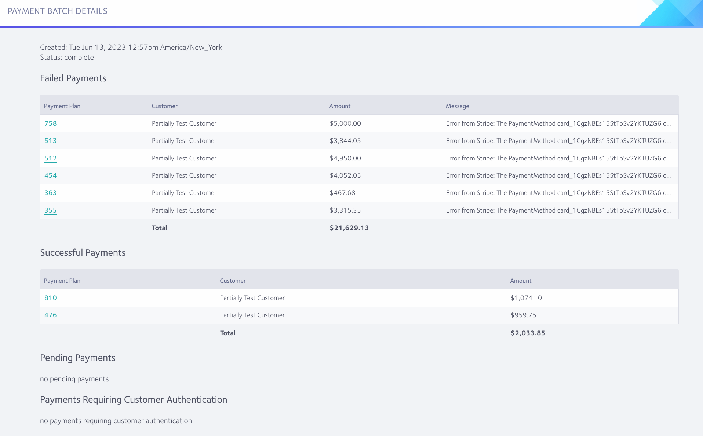
Task: Open successful payment plan 810 link
Action: pyautogui.click(x=51, y=298)
